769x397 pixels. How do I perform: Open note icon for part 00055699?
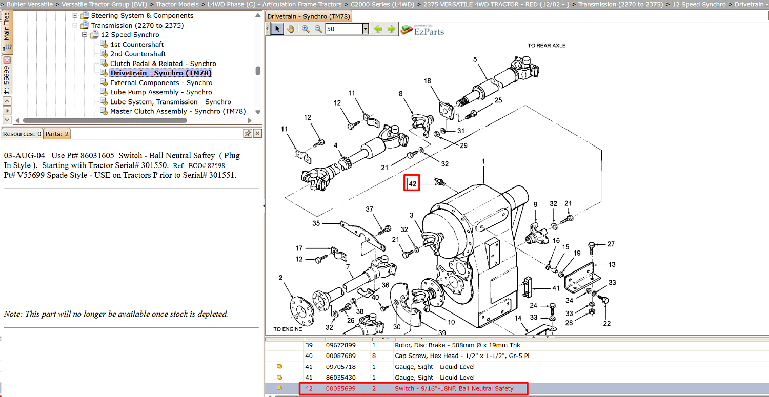(279, 388)
